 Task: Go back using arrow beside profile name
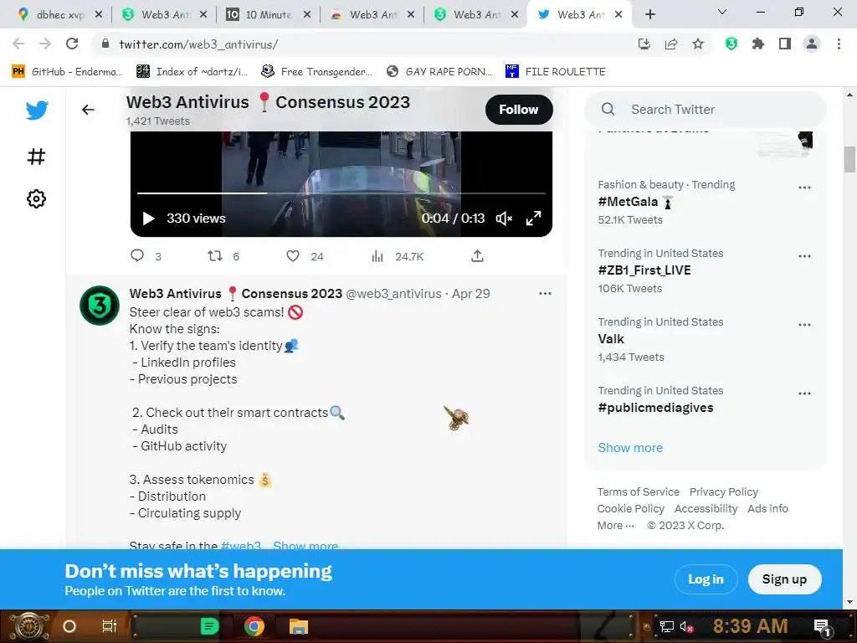pyautogui.click(x=88, y=110)
